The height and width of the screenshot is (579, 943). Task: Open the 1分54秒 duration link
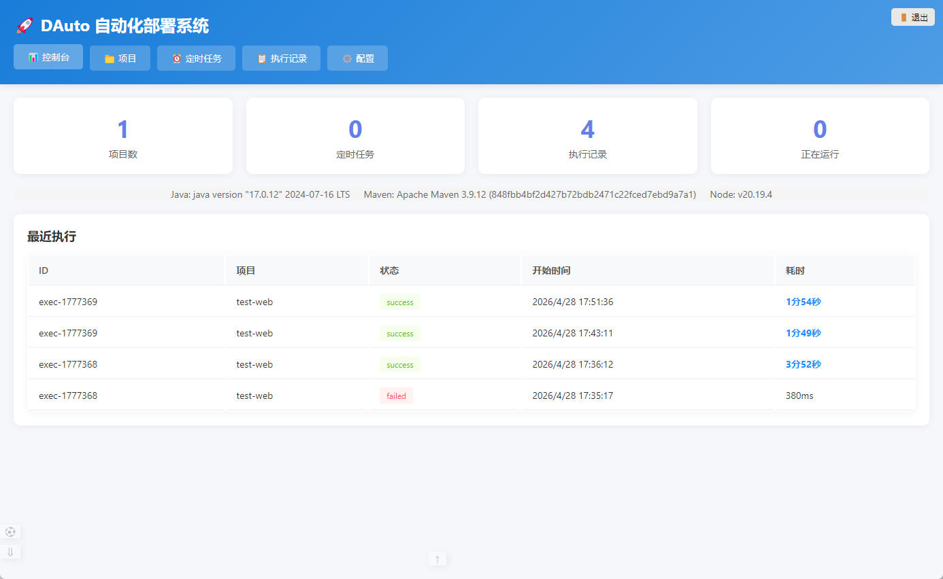(x=804, y=302)
